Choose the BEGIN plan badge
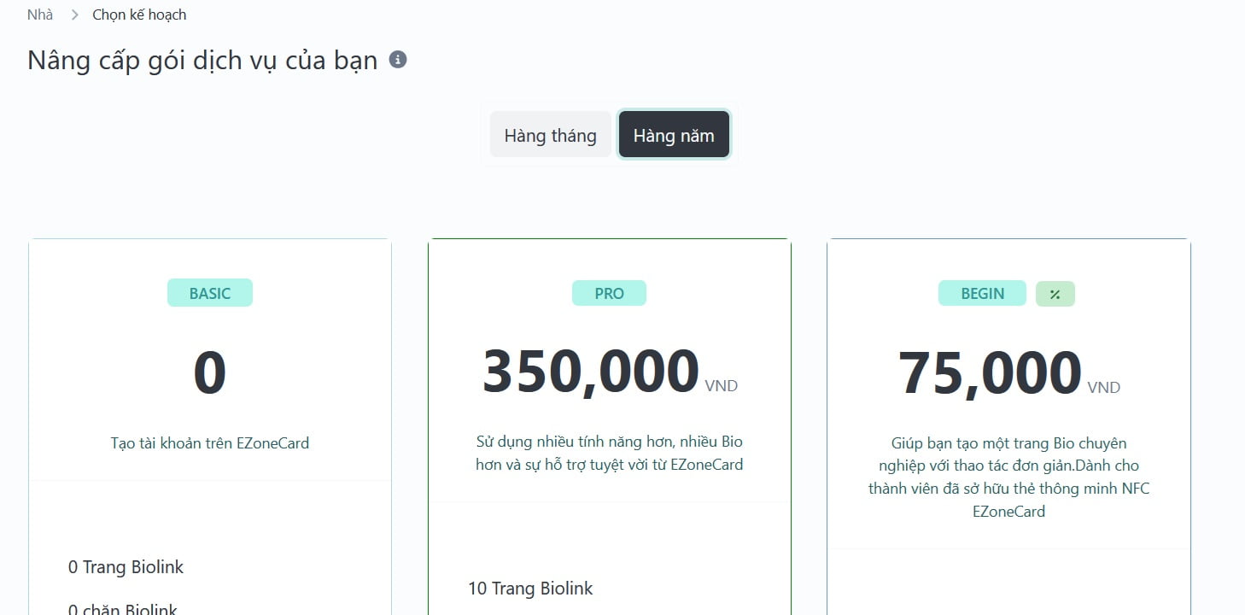Screen dimensions: 1245x615 pyautogui.click(x=982, y=293)
